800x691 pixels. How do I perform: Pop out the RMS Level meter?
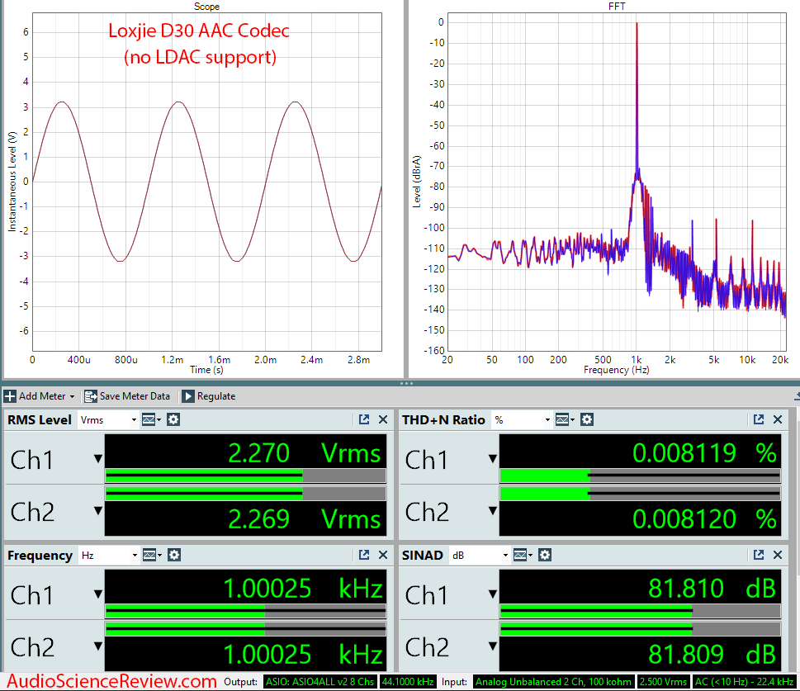pos(364,419)
